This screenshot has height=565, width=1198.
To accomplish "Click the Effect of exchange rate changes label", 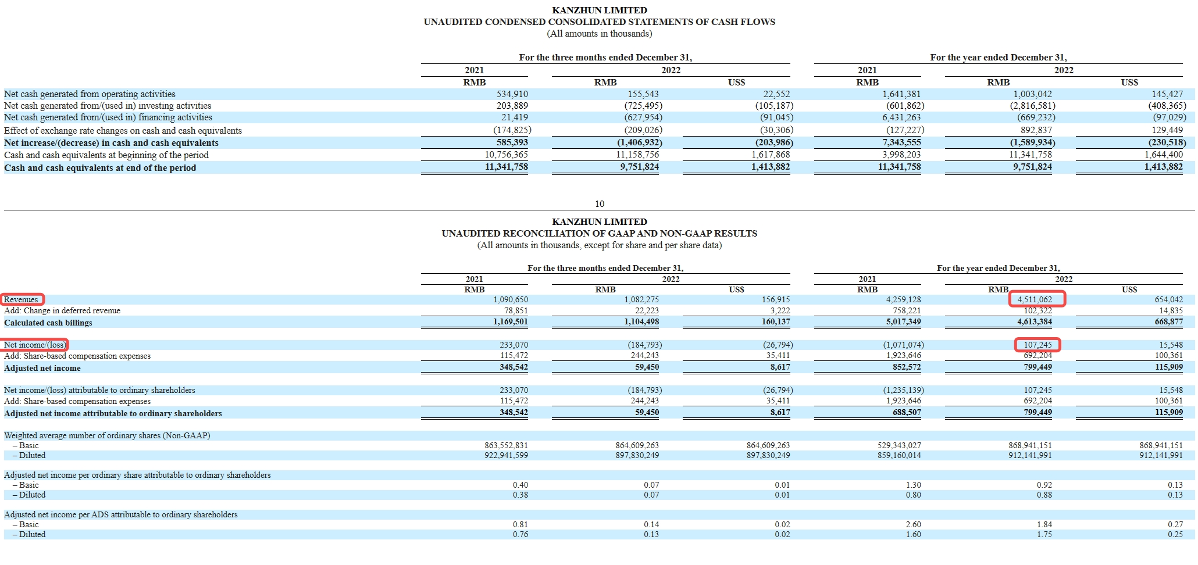I will point(123,130).
